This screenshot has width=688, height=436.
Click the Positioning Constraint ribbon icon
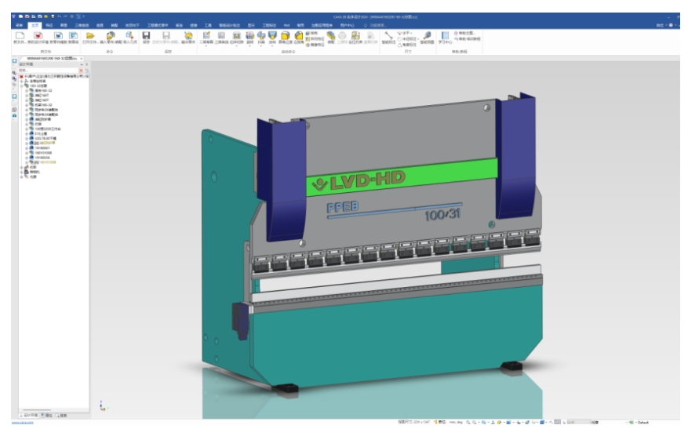click(355, 35)
